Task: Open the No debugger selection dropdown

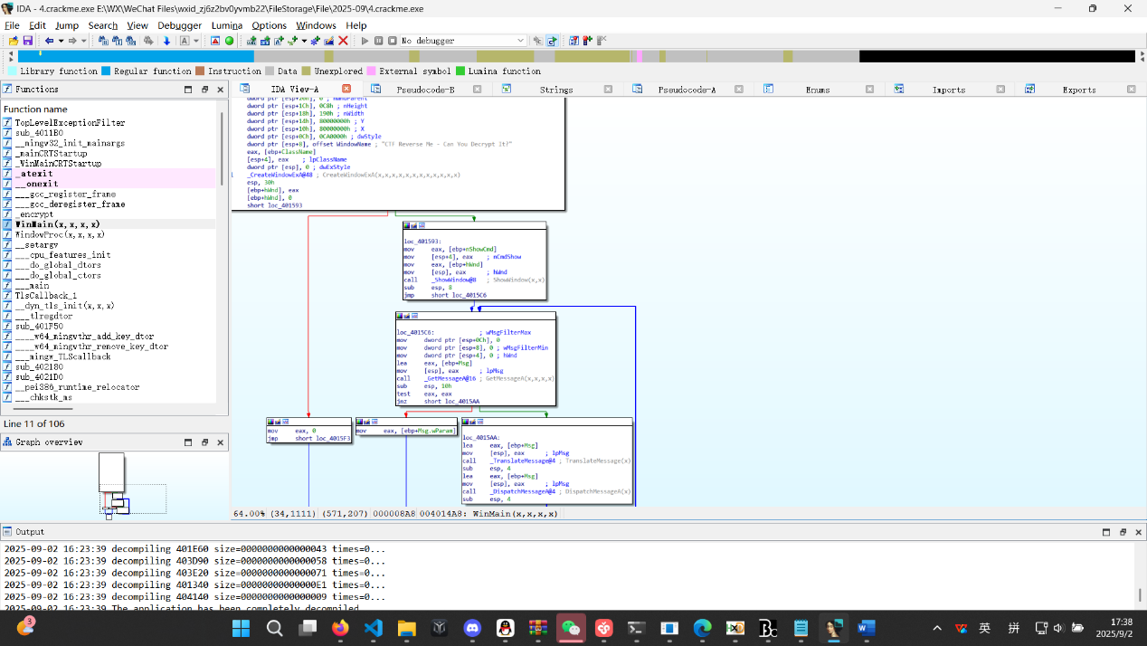Action: tap(520, 41)
